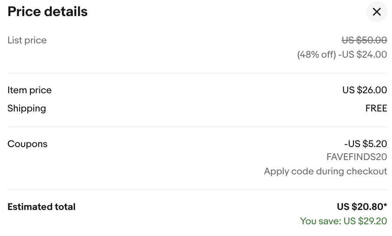The image size is (392, 236).
Task: Click the FAVEFINDS20 coupon code
Action: pos(356,157)
